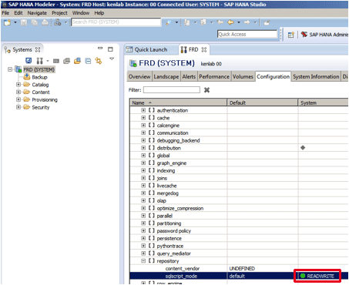Expand the Content folder
Image resolution: width=349 pixels, height=285 pixels.
(18, 92)
